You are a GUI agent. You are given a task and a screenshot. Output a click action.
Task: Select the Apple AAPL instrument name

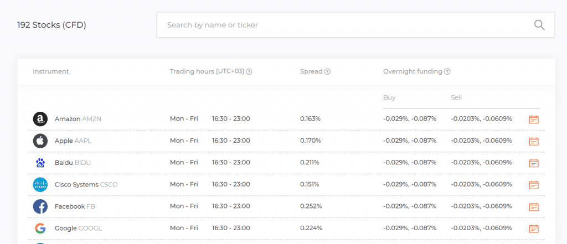(x=73, y=141)
